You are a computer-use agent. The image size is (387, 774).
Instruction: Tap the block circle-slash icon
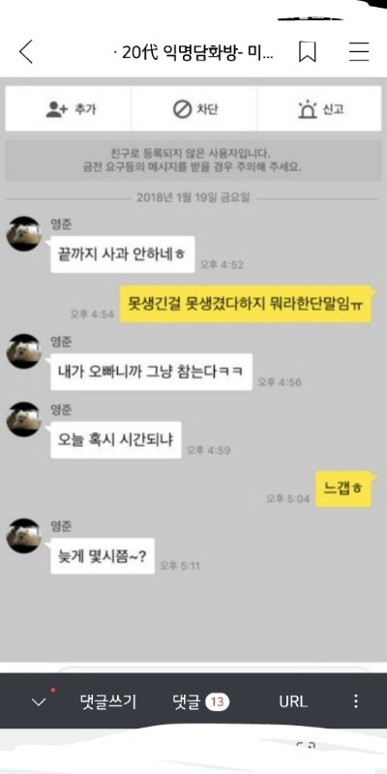(182, 109)
